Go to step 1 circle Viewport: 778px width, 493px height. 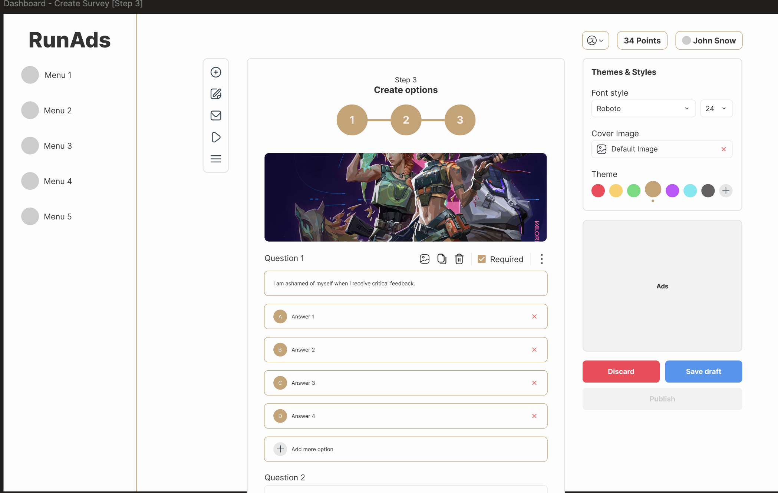352,120
